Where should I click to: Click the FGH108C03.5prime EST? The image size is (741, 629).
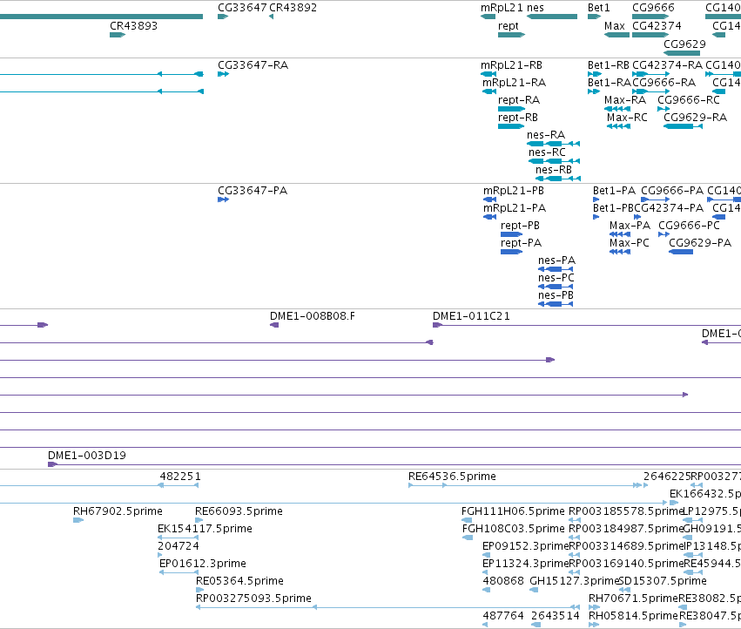[514, 528]
